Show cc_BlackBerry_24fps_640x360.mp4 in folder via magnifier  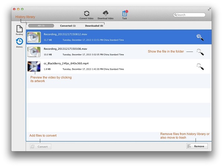(200, 66)
